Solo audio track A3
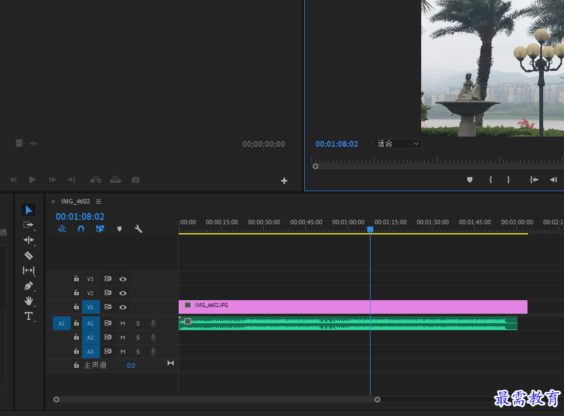 point(138,352)
